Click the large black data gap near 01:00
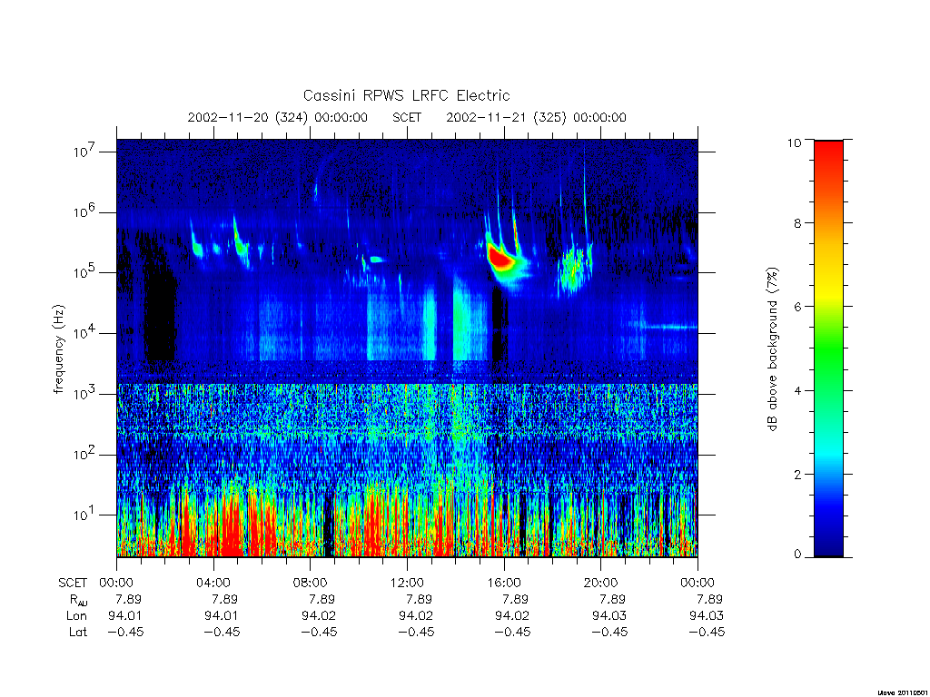This screenshot has height=697, width=930. click(x=160, y=314)
